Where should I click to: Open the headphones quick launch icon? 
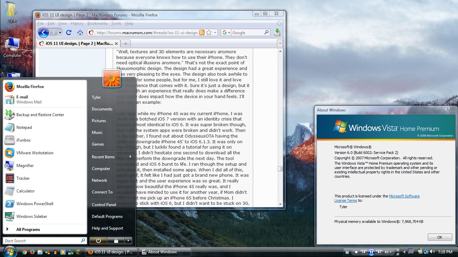[x=55, y=252]
